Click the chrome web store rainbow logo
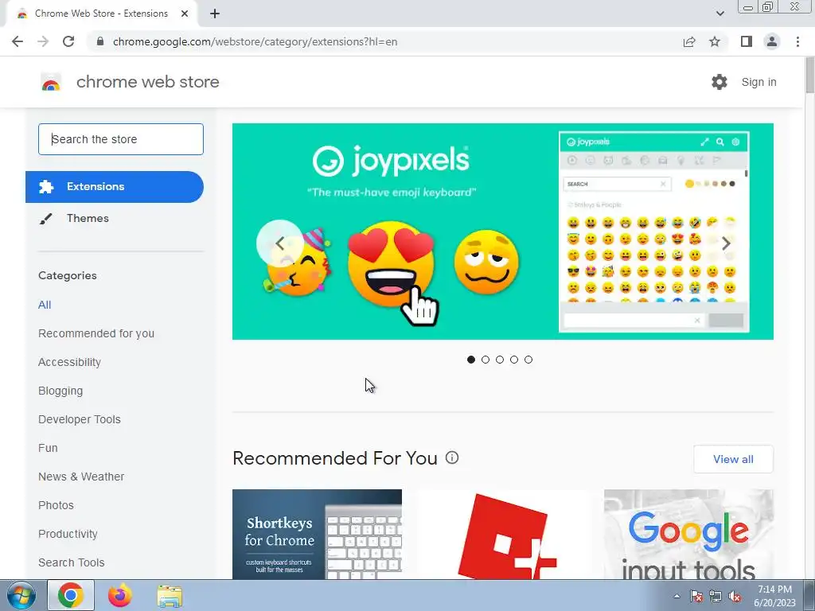The image size is (815, 611). 51,82
